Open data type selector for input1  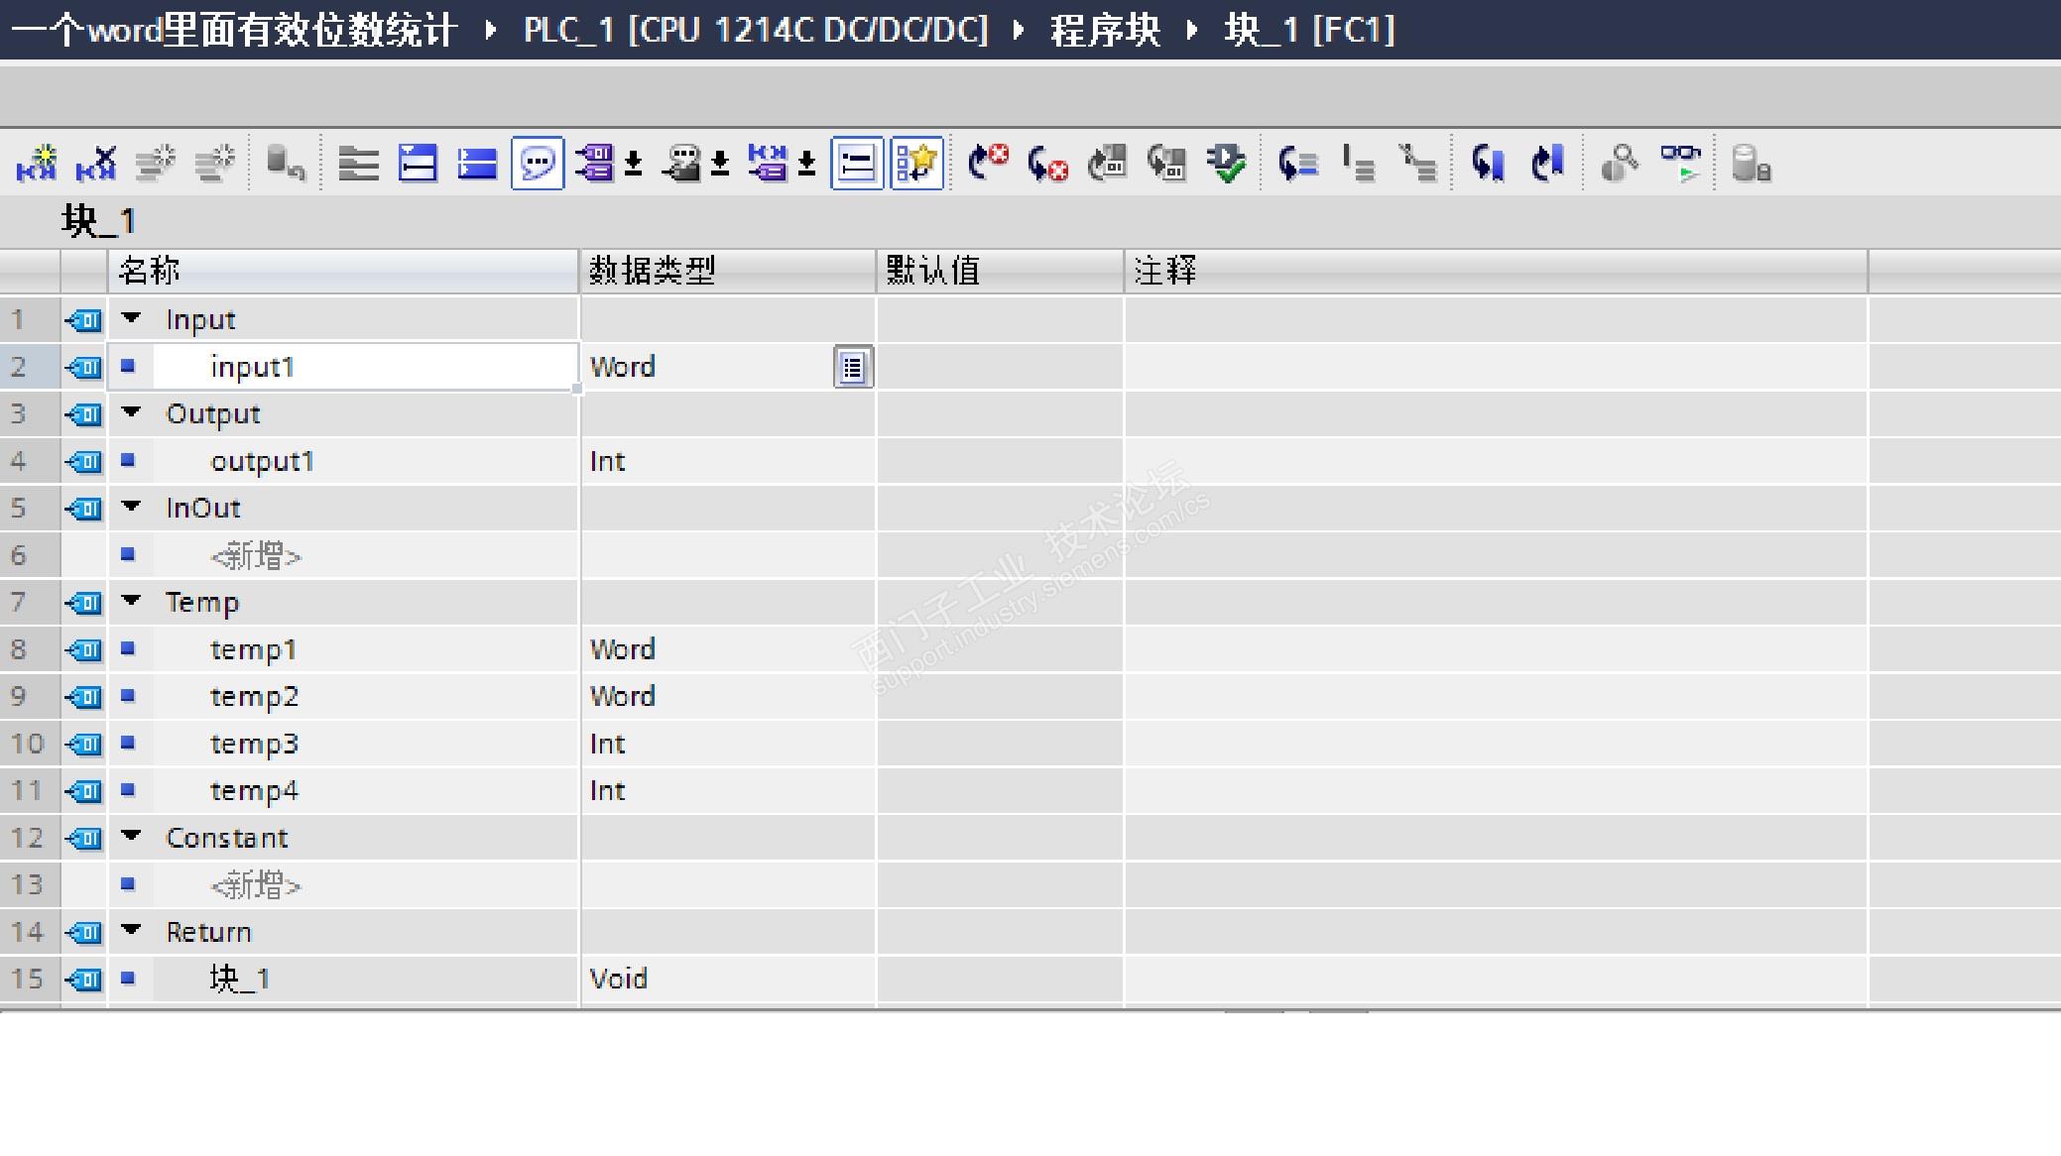[852, 368]
